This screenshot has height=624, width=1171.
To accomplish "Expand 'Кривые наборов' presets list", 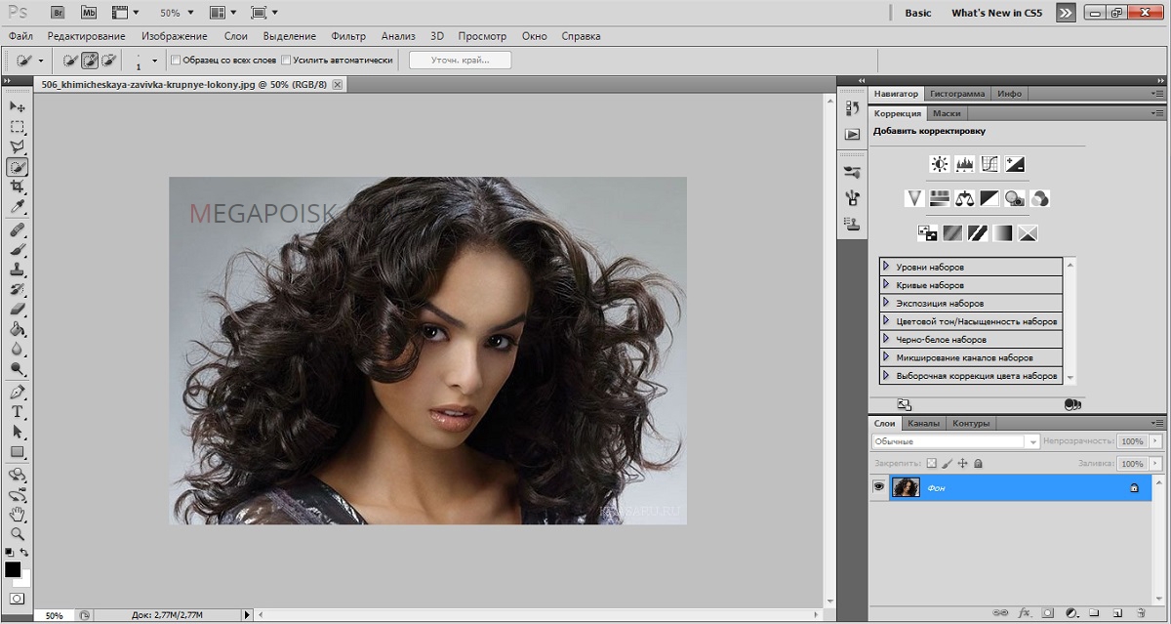I will point(886,285).
